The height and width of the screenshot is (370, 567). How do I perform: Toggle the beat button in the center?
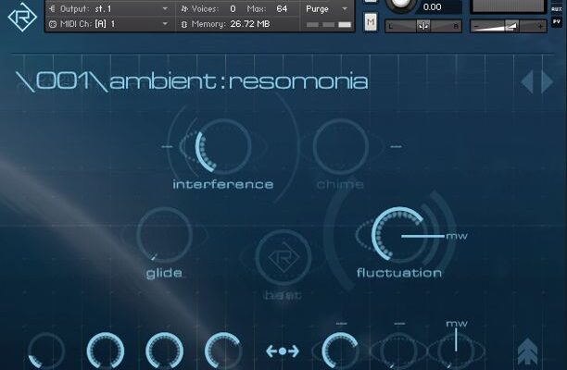(274, 257)
